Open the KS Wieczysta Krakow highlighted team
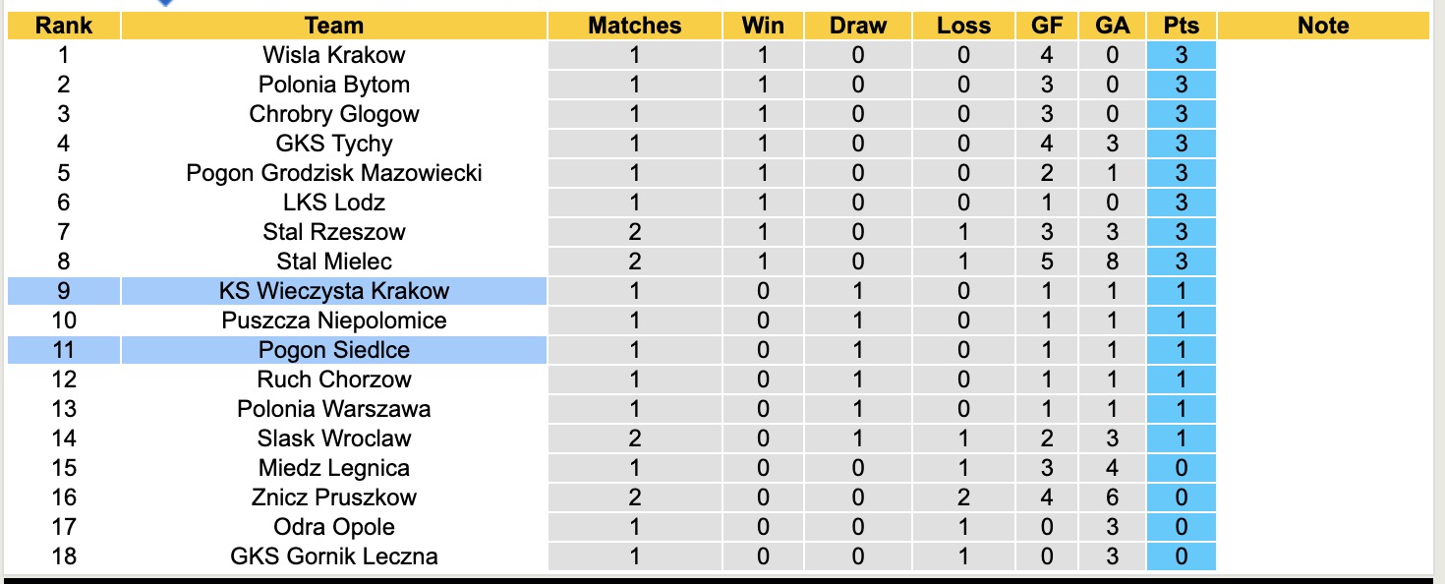Image resolution: width=1445 pixels, height=584 pixels. point(334,291)
